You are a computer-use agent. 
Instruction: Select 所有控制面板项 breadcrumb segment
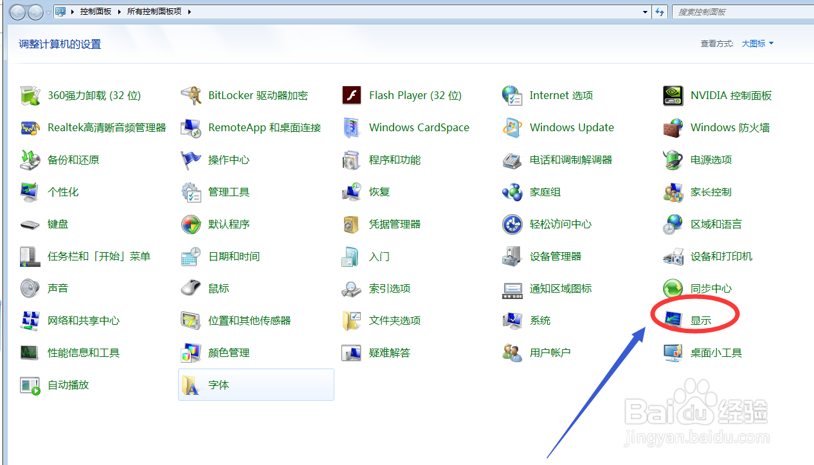coord(155,12)
